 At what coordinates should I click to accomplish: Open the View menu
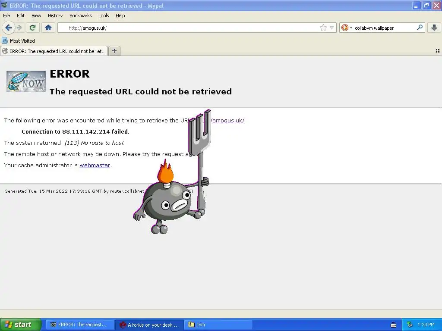click(36, 16)
